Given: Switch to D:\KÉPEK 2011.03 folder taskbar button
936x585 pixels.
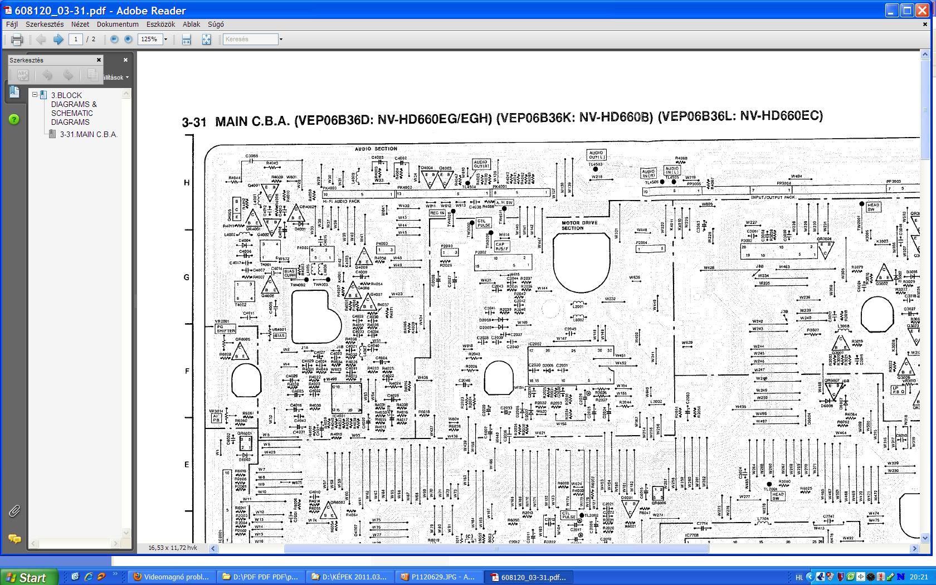Looking at the screenshot, I should coord(350,577).
